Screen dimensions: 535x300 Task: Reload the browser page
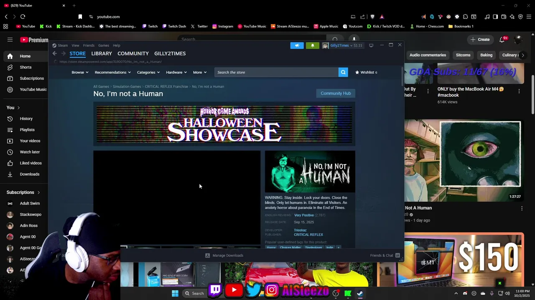point(23,17)
